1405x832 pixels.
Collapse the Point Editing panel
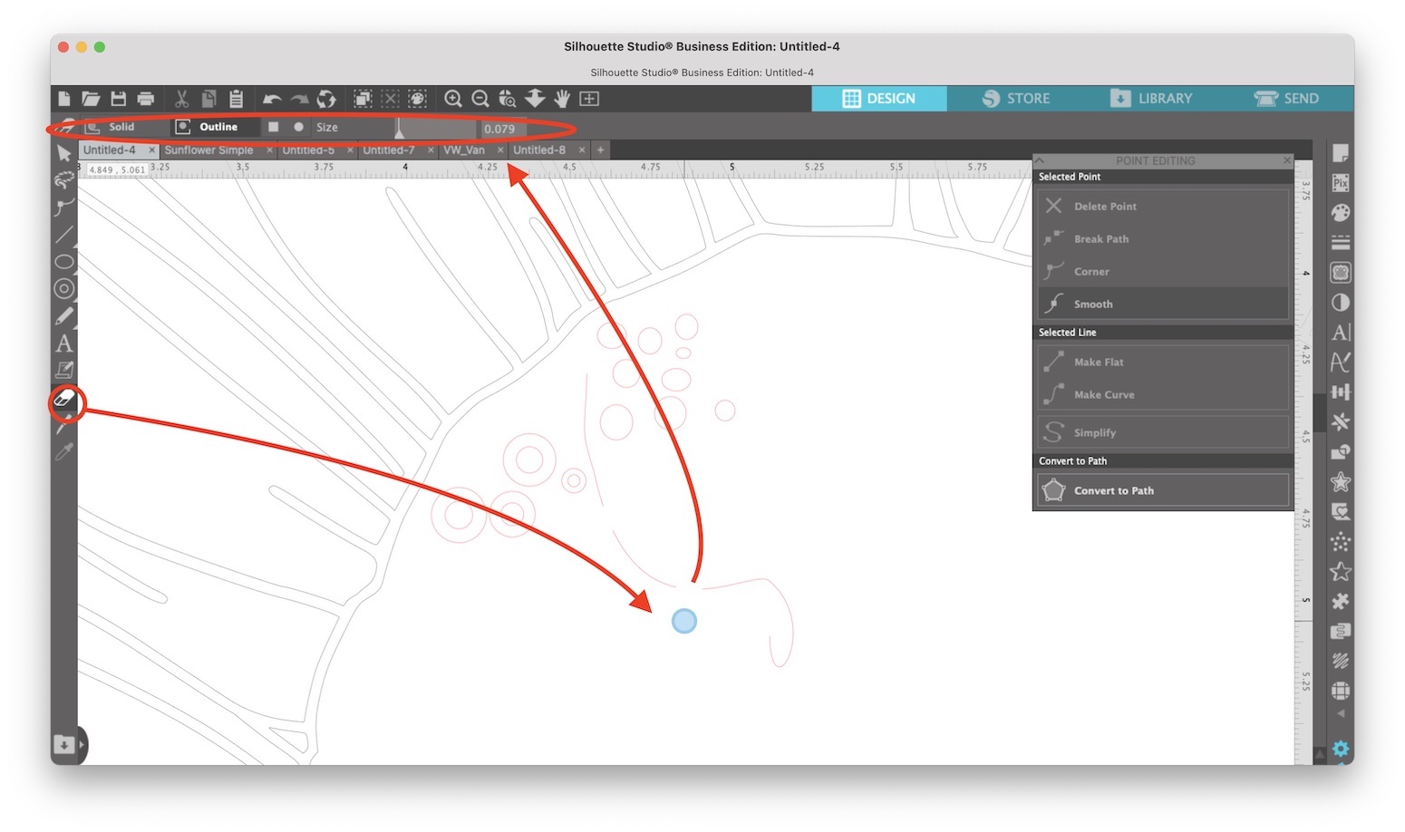1042,160
